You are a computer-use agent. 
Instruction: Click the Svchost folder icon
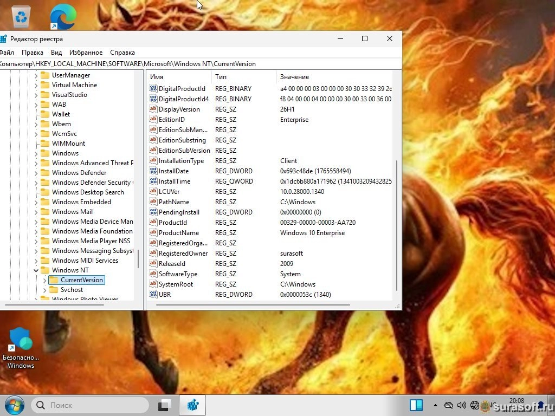(x=54, y=290)
